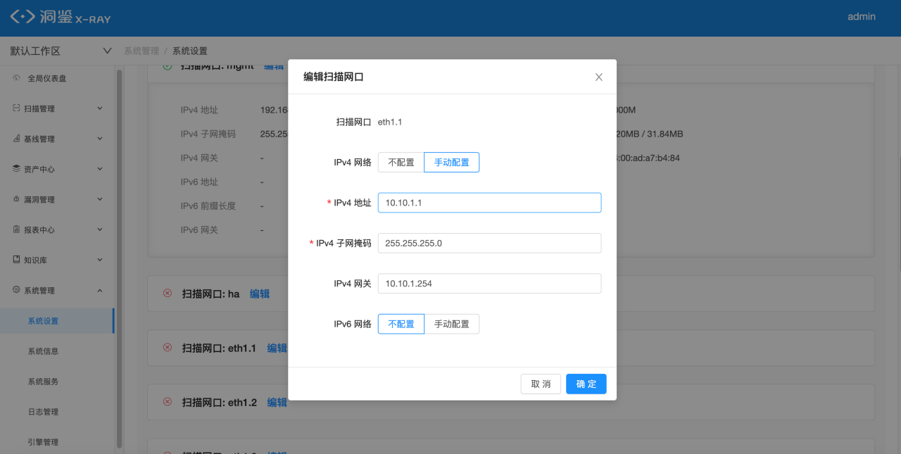Screen dimensions: 901x454
Task: Select 手动配置 for IPv4 网络
Action: [x=451, y=163]
